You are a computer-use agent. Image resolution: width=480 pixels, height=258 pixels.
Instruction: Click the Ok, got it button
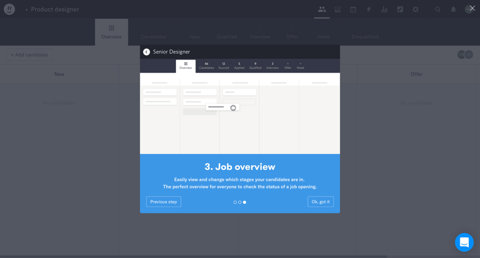(320, 202)
